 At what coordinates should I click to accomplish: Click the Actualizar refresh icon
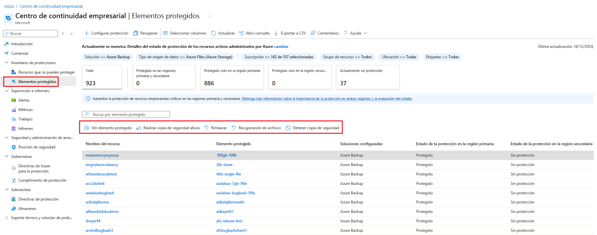click(x=214, y=33)
